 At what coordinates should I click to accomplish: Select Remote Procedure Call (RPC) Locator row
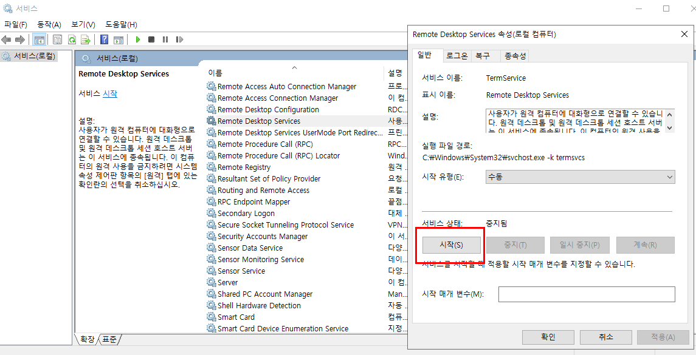tap(306, 155)
